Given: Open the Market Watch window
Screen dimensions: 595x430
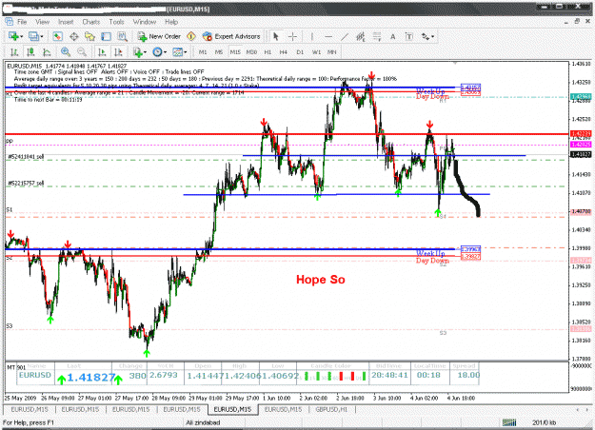Looking at the screenshot, I should [x=57, y=36].
